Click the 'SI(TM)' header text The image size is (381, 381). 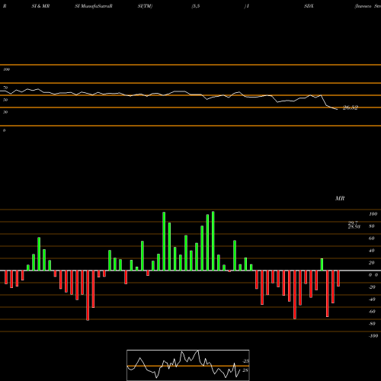pos(145,6)
